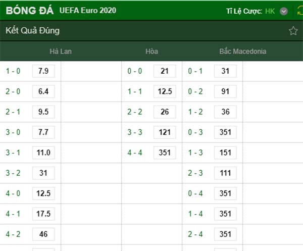Choose the 2 - 3 odds 111

pos(225,173)
